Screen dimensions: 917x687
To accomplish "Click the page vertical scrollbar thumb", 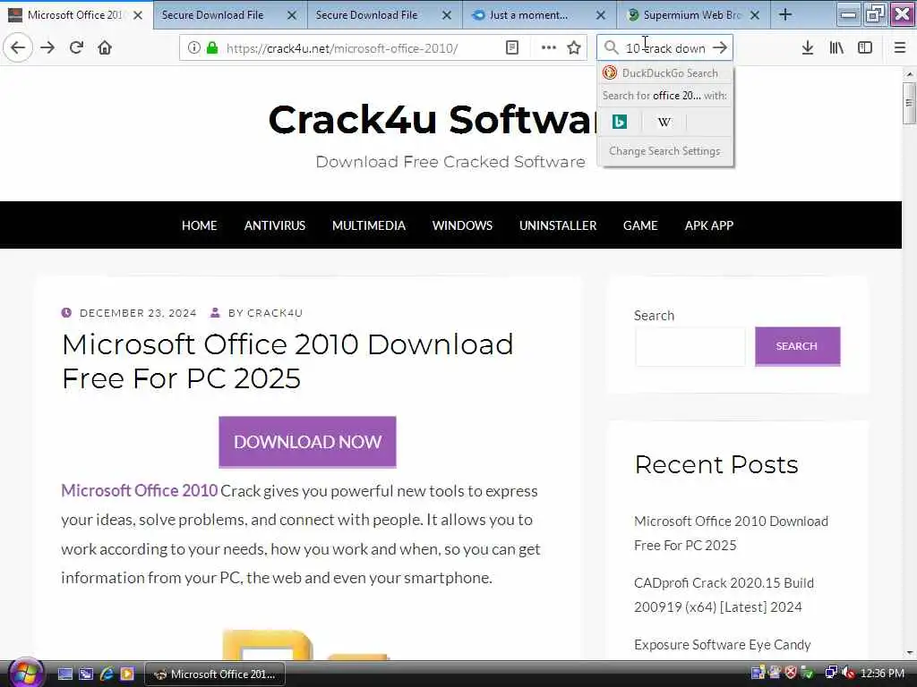I will (909, 103).
